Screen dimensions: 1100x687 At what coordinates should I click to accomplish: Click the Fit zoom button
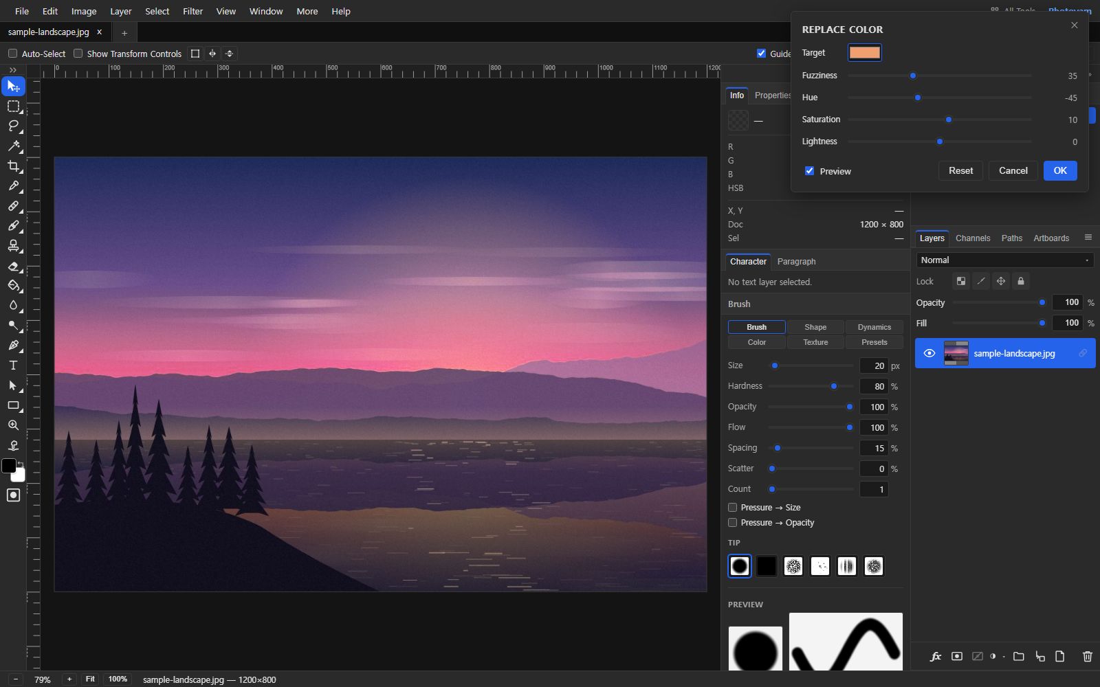tap(90, 679)
